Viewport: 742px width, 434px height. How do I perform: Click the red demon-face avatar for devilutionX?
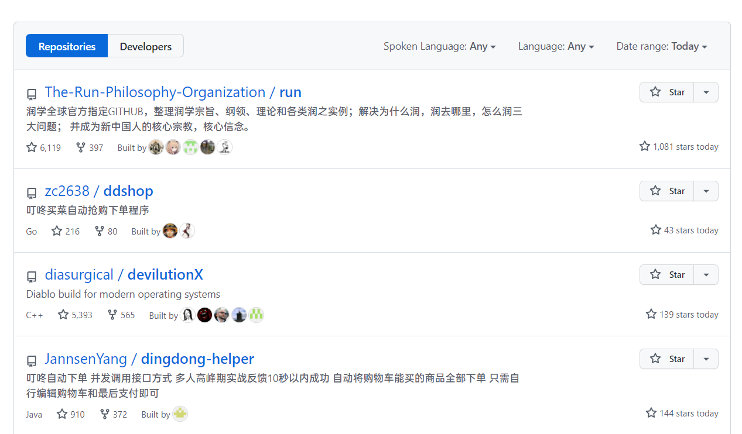[205, 315]
